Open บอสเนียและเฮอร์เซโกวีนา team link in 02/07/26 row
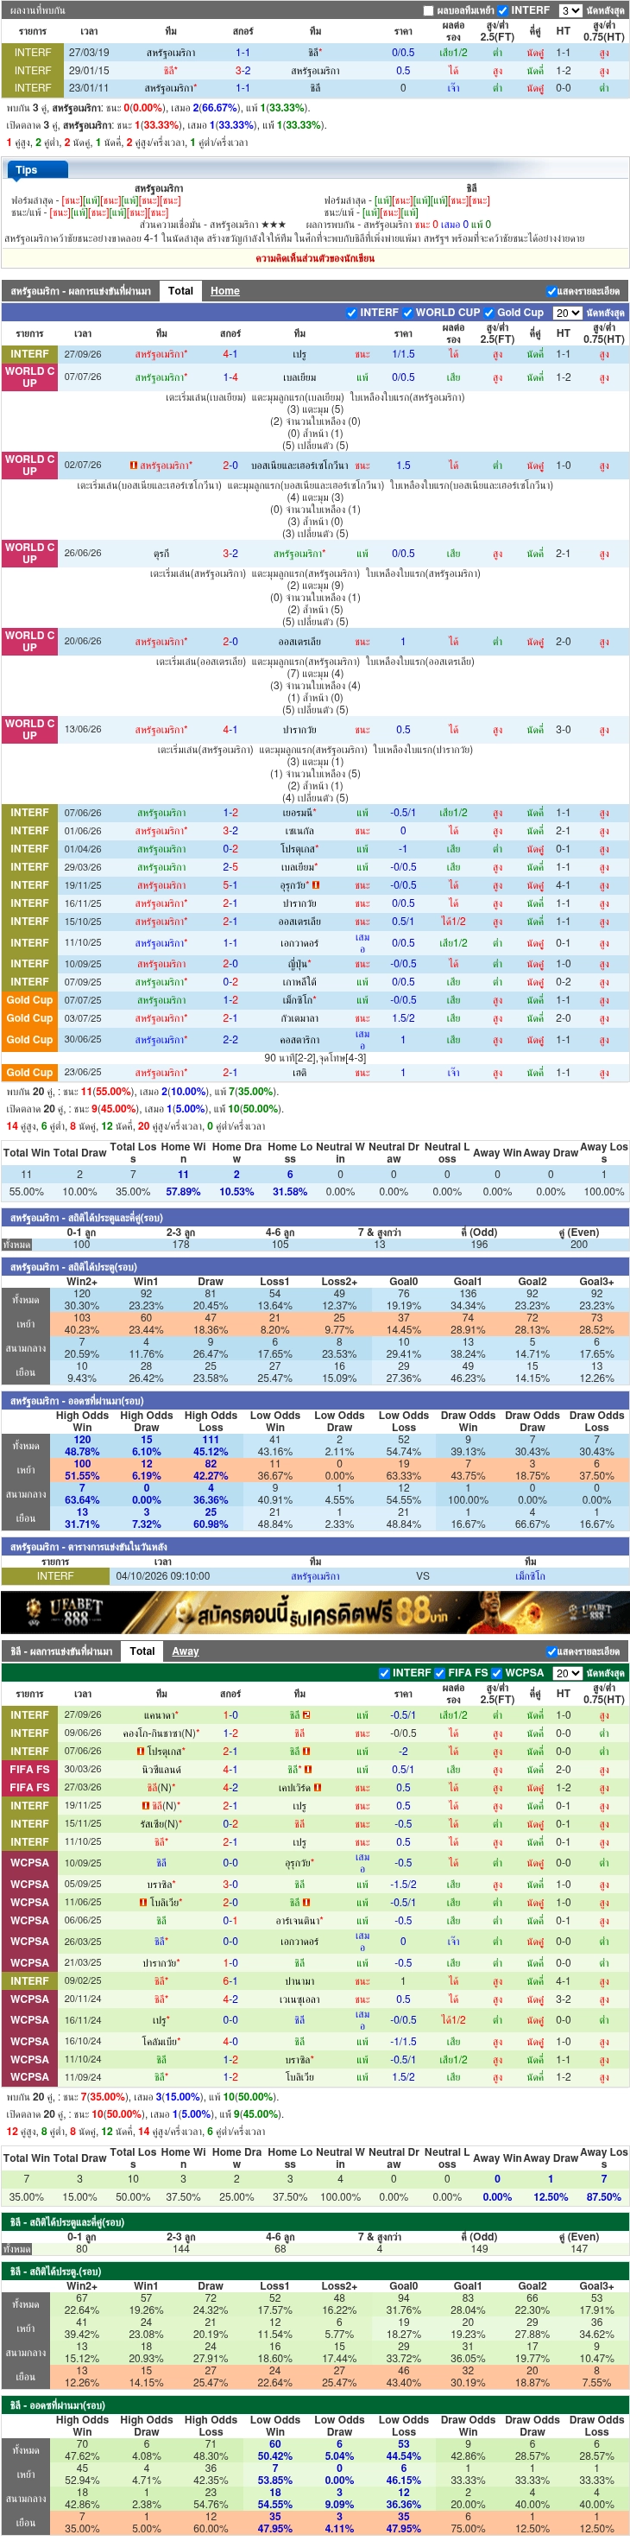This screenshot has width=630, height=2541. [x=299, y=466]
